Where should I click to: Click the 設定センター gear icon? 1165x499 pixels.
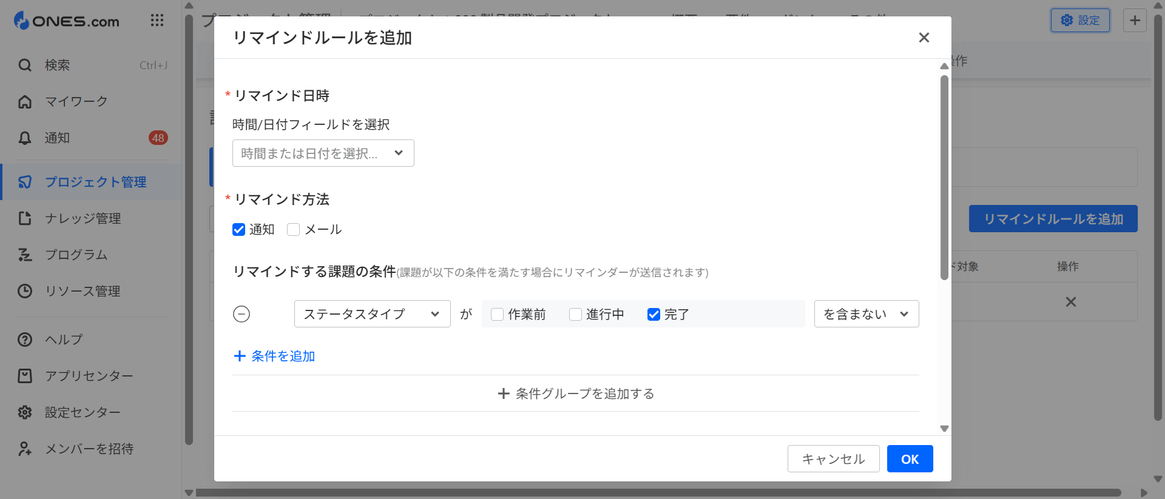click(x=25, y=412)
